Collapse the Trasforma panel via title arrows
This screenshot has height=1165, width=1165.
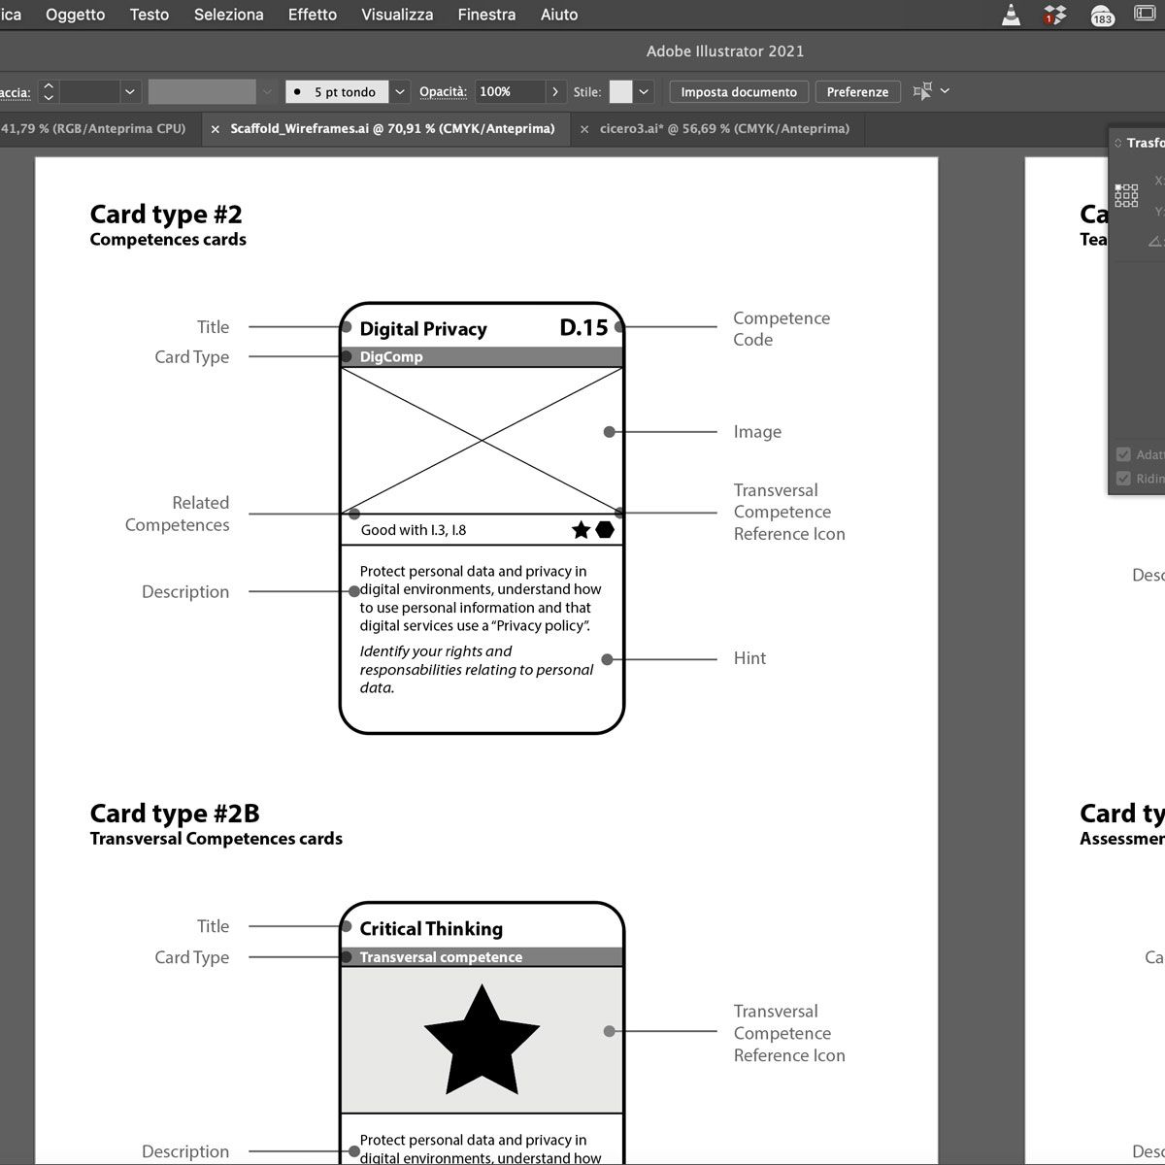pyautogui.click(x=1118, y=143)
